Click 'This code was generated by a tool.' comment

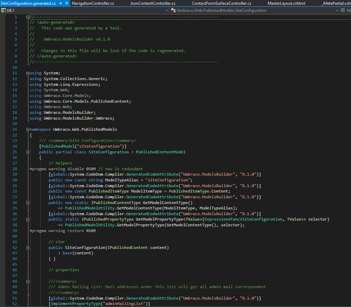[x=82, y=28]
